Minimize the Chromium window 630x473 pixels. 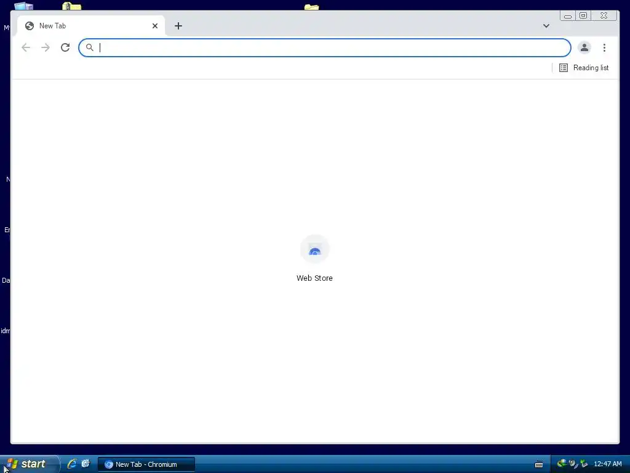click(568, 15)
